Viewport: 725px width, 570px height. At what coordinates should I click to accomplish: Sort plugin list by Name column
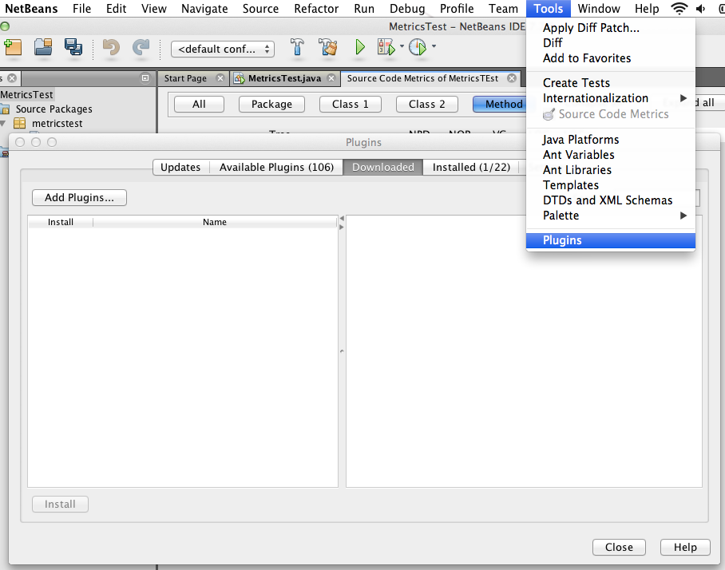pyautogui.click(x=215, y=222)
